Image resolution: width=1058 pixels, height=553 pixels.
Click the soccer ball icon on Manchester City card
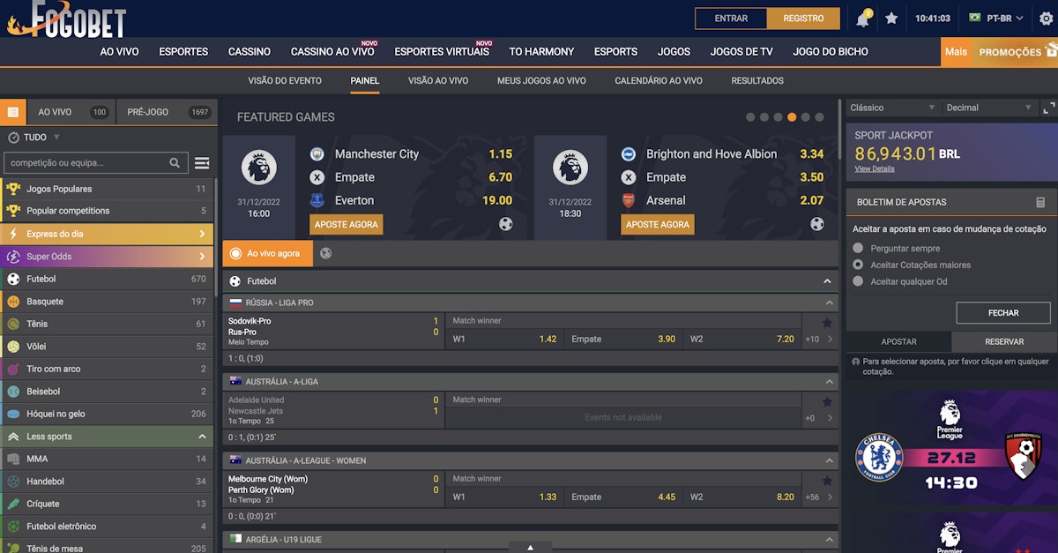coord(506,224)
